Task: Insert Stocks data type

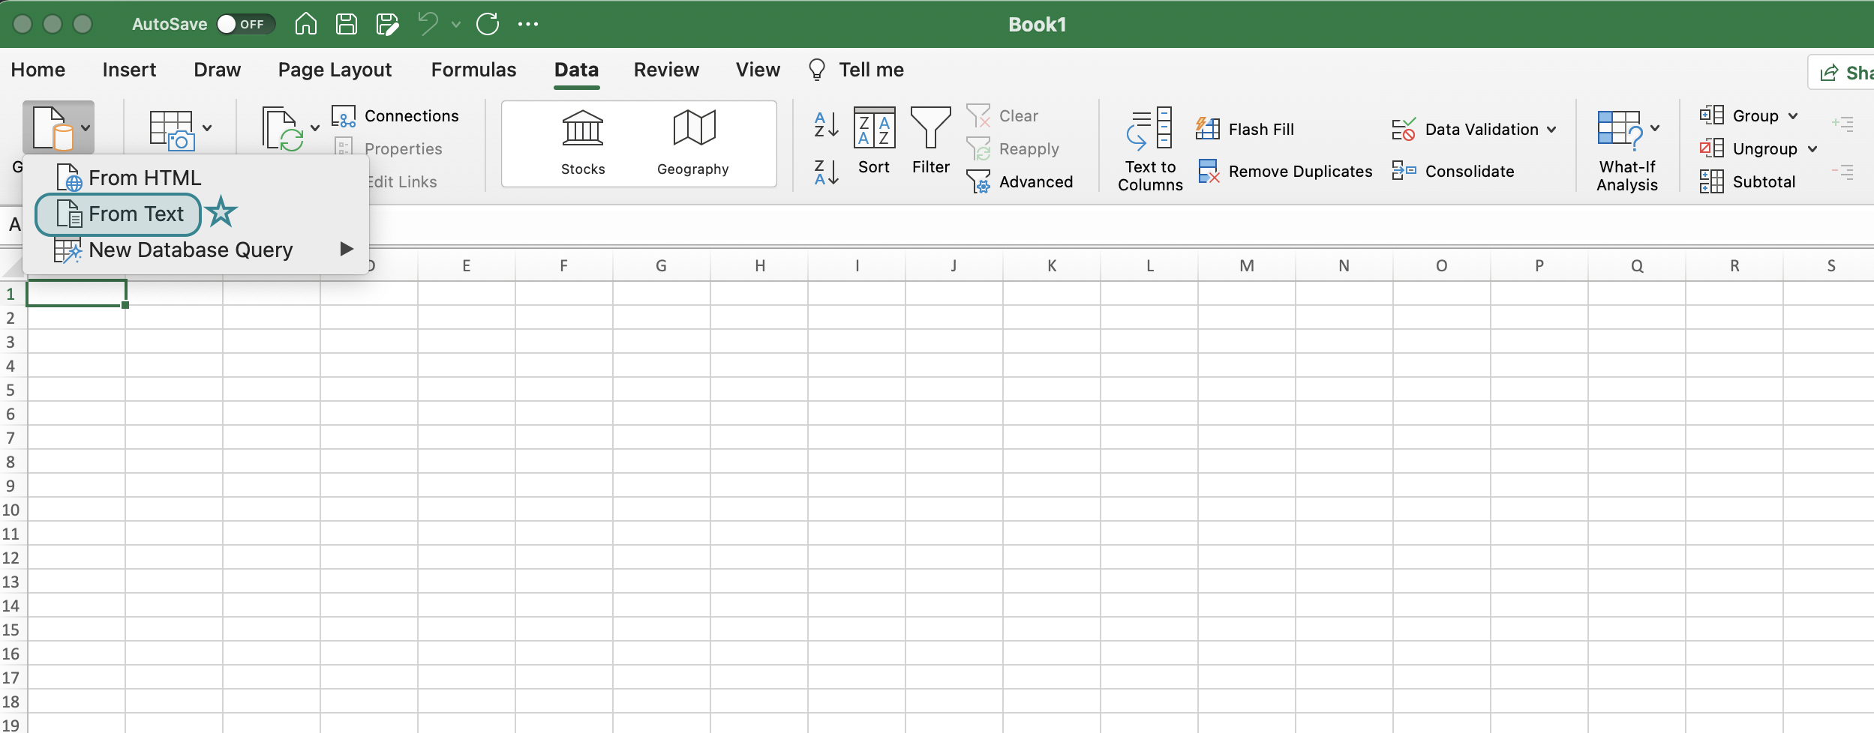Action: pyautogui.click(x=583, y=143)
